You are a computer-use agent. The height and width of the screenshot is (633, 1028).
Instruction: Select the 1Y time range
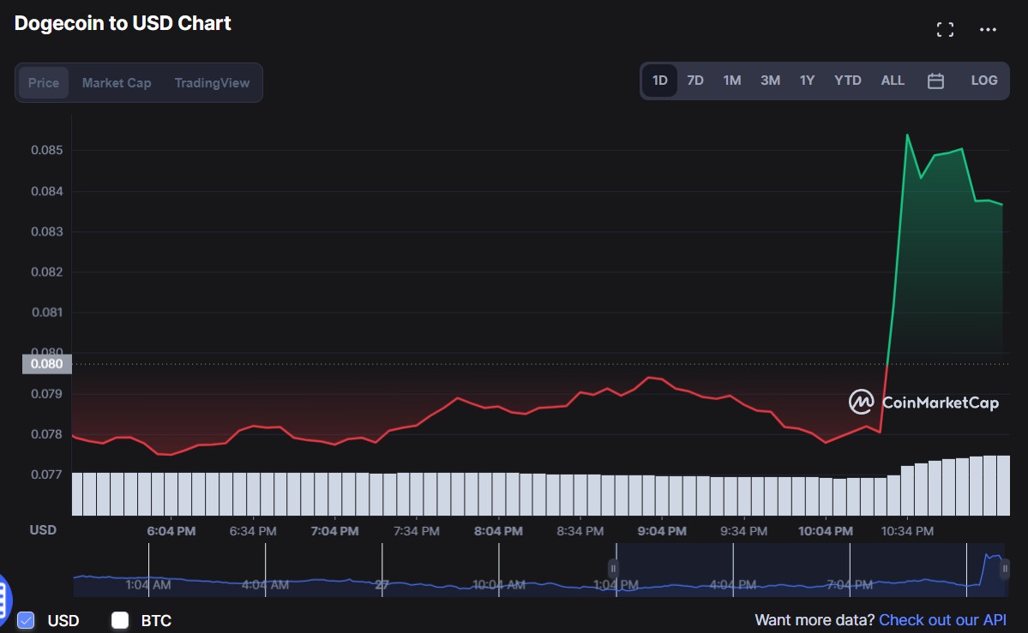[807, 81]
